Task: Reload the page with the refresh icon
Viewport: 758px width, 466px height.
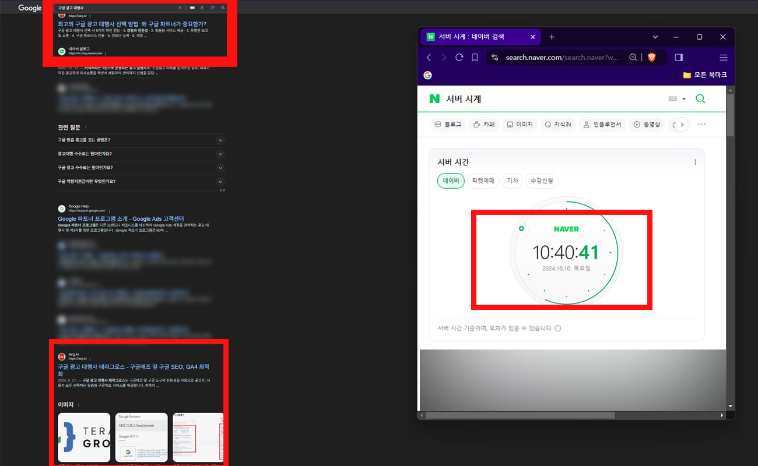Action: tap(459, 57)
